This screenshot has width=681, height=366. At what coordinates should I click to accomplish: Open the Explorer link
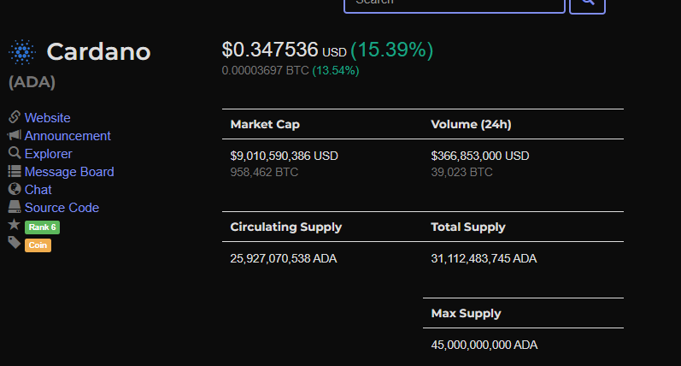[48, 154]
